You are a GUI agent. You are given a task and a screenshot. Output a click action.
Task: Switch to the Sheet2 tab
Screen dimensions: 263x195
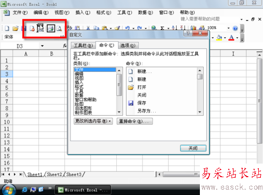(x=54, y=175)
